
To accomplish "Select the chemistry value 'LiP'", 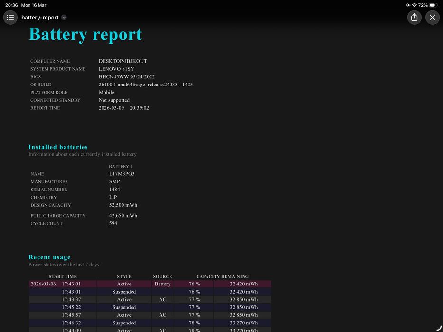I will tap(113, 197).
